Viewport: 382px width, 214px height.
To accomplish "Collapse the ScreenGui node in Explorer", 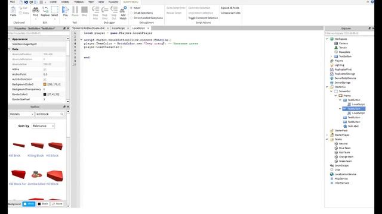I will click(x=331, y=91).
